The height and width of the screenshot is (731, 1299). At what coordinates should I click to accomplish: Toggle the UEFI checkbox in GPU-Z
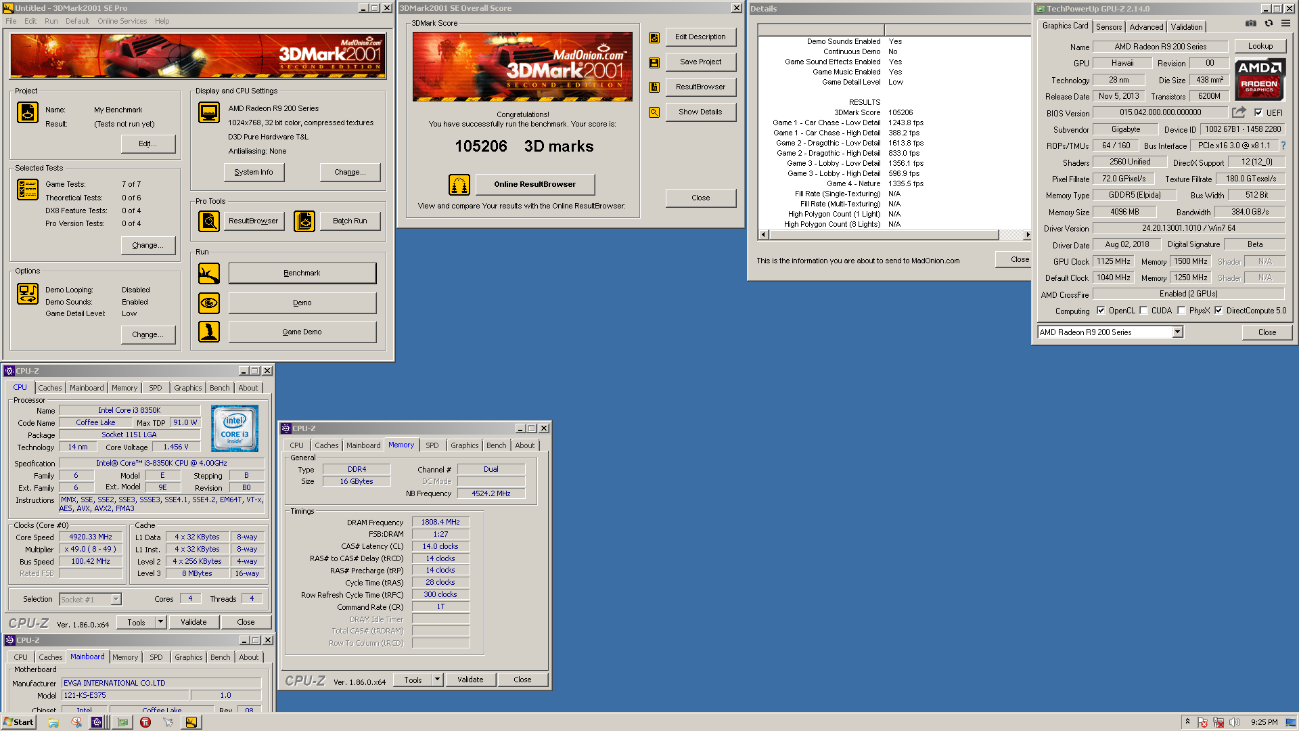click(1258, 113)
